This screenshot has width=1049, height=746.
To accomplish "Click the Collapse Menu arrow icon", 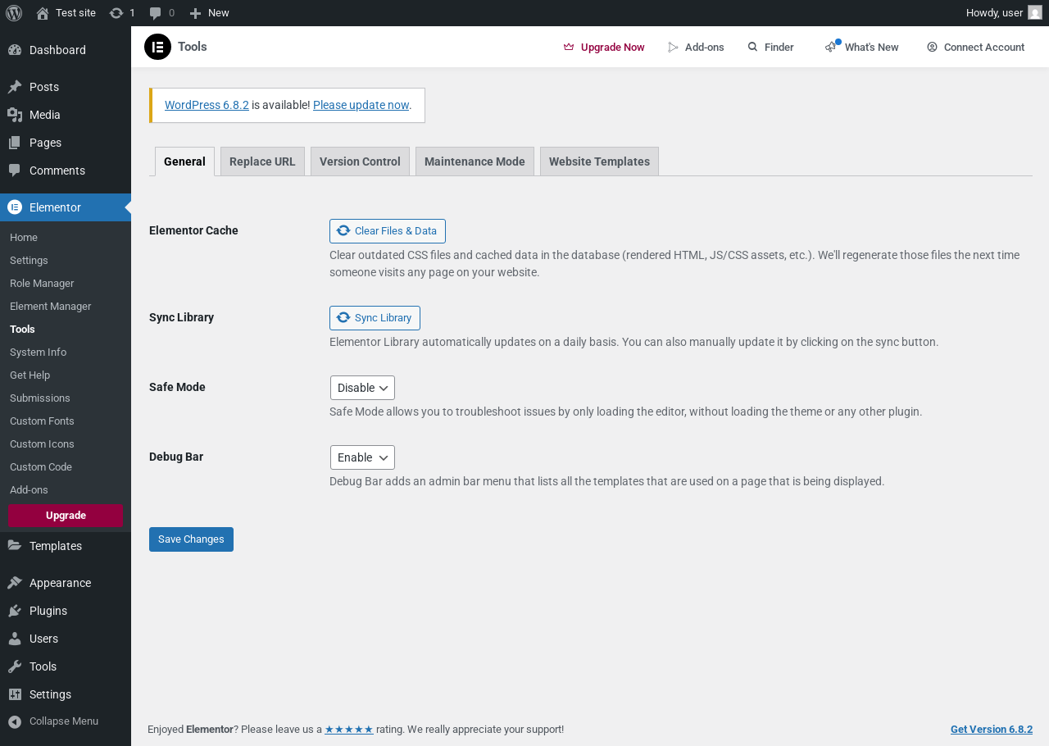I will [x=15, y=721].
